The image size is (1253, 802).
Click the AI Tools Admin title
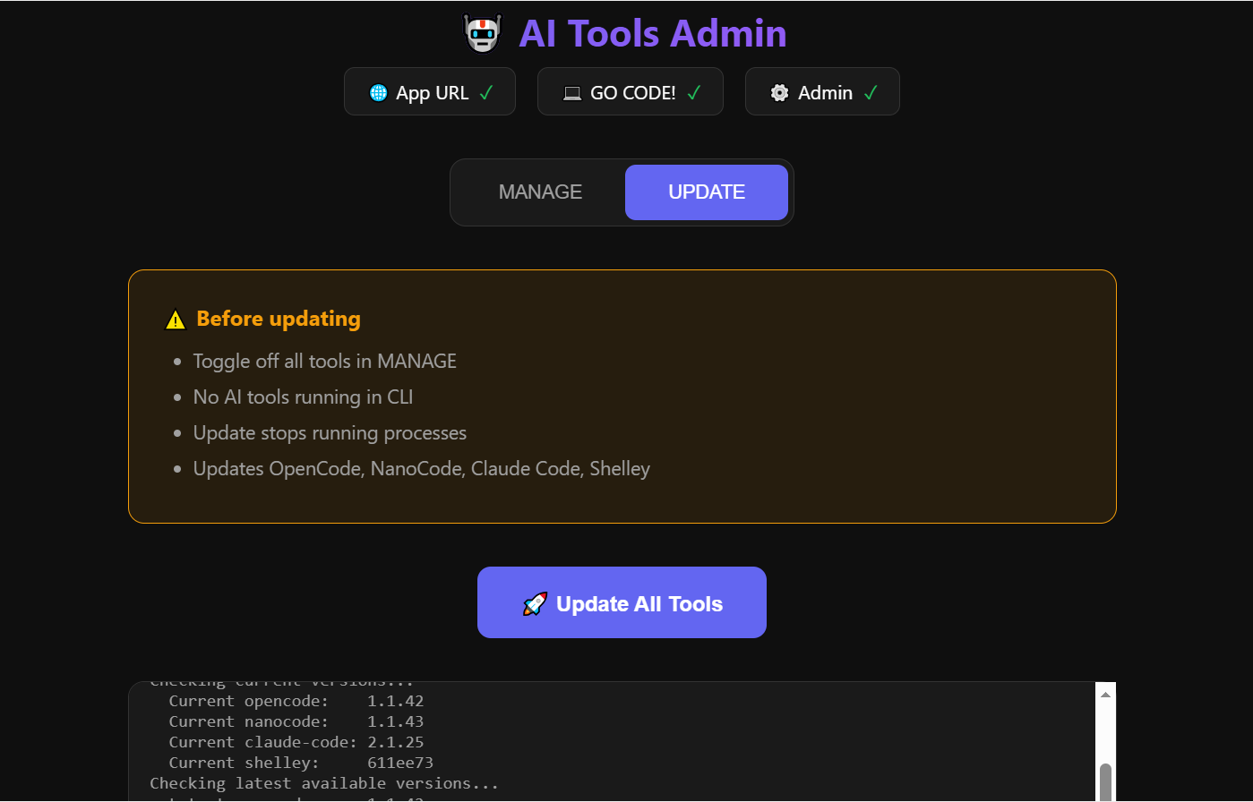[652, 32]
